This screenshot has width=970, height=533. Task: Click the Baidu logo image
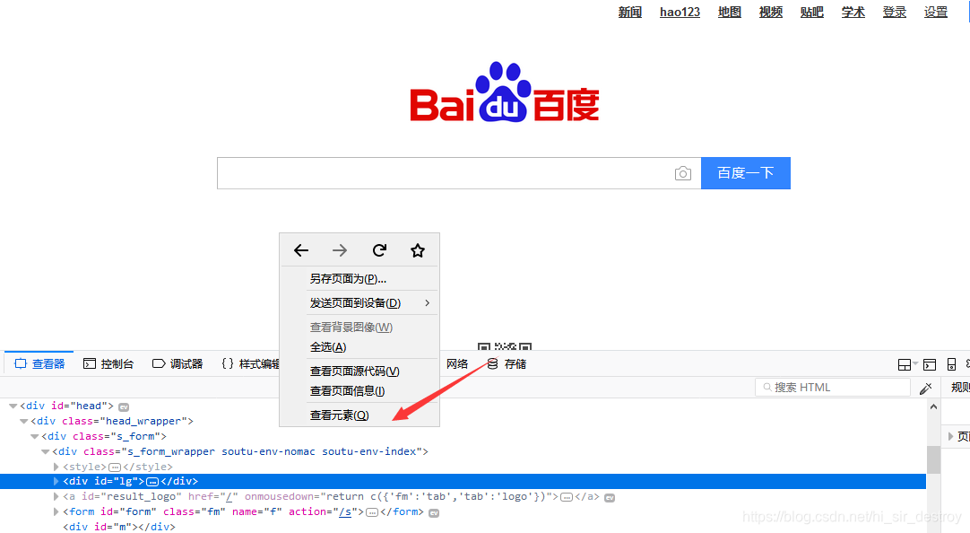pos(504,92)
